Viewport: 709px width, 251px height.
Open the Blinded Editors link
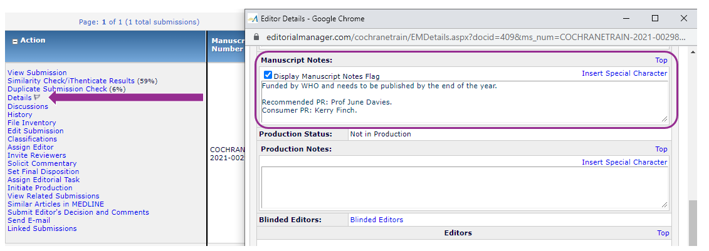[376, 220]
